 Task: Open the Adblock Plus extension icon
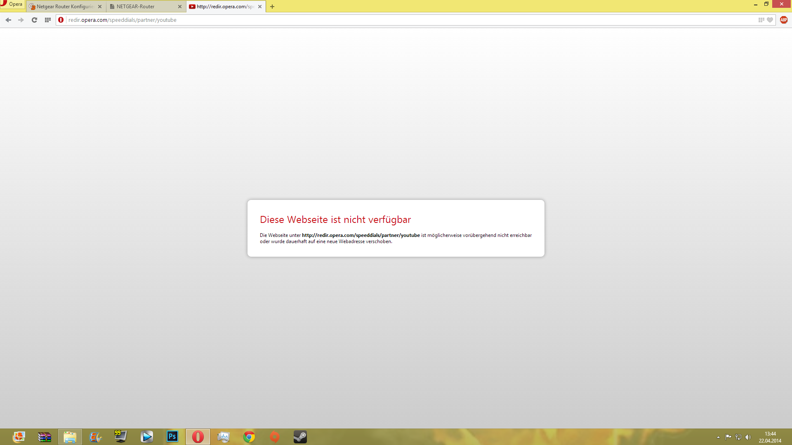(784, 20)
